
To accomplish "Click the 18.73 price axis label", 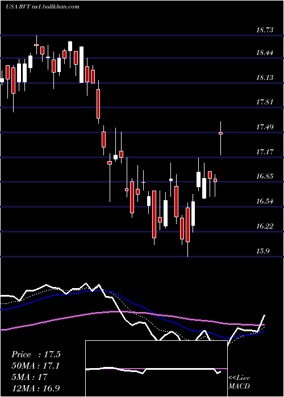I will click(265, 30).
